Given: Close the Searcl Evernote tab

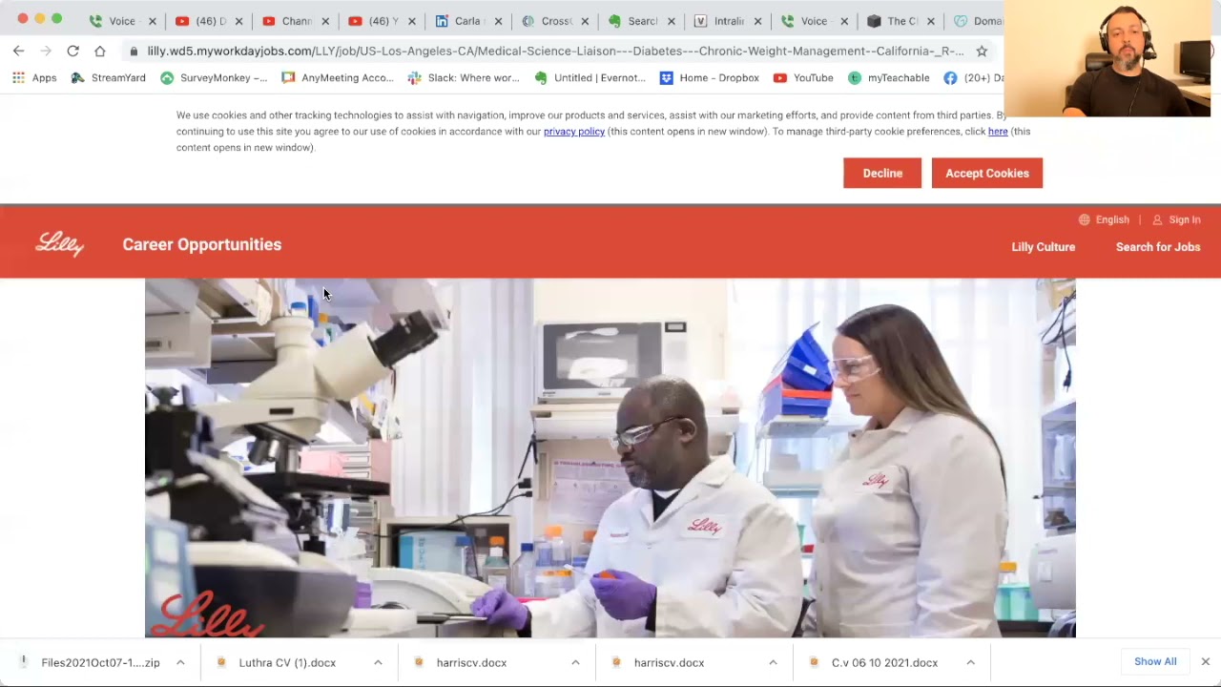Looking at the screenshot, I should point(671,21).
